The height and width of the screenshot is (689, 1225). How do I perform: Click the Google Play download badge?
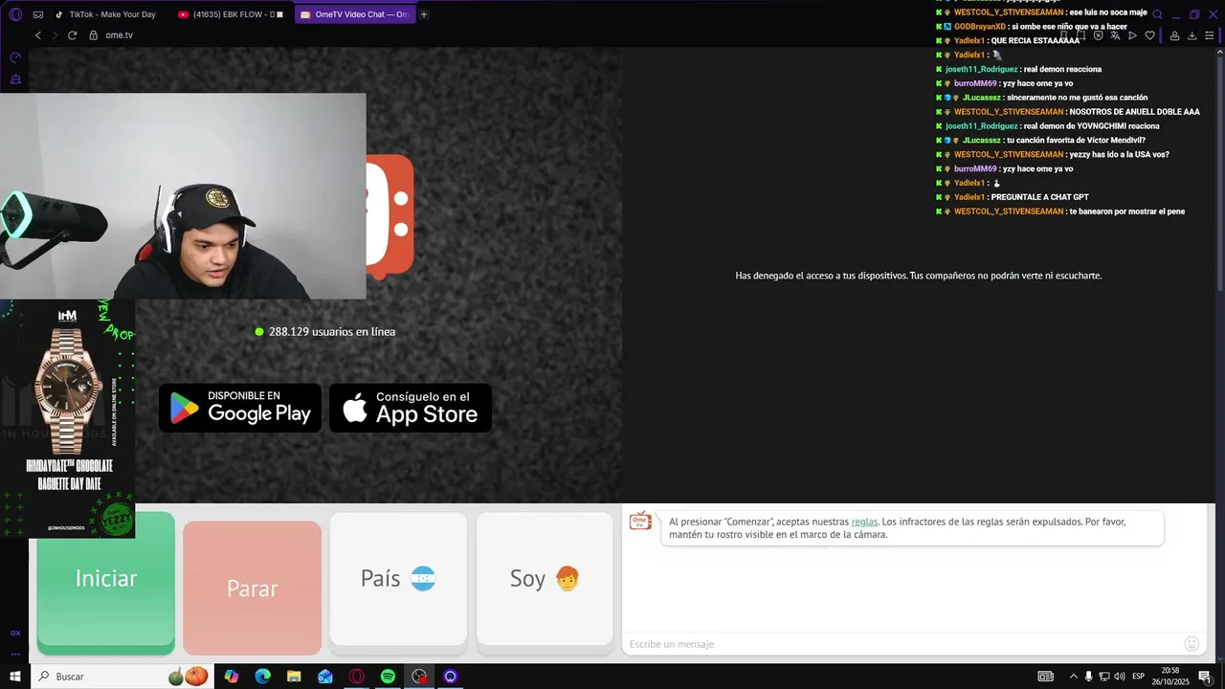click(x=240, y=409)
